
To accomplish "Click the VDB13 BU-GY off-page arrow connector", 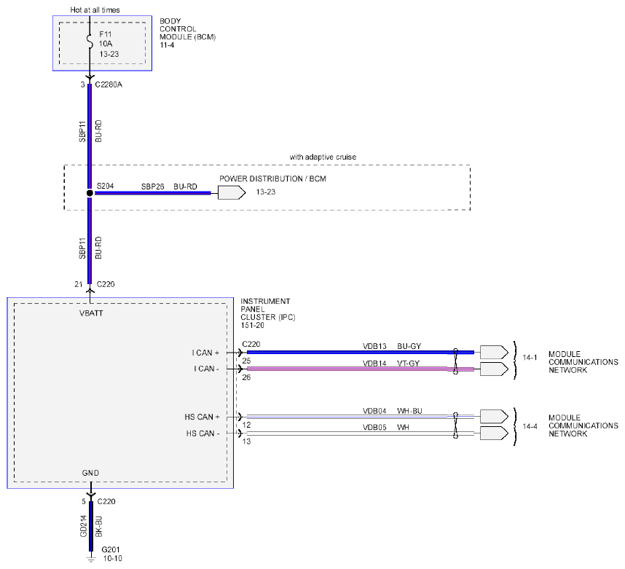I will (495, 353).
